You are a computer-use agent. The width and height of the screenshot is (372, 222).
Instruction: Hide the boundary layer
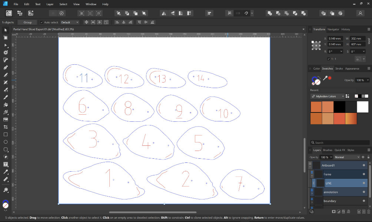pos(364,201)
